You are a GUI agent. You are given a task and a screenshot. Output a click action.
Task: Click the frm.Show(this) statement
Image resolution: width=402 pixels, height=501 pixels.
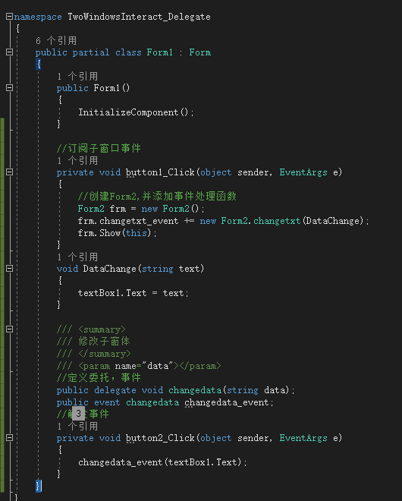118,233
